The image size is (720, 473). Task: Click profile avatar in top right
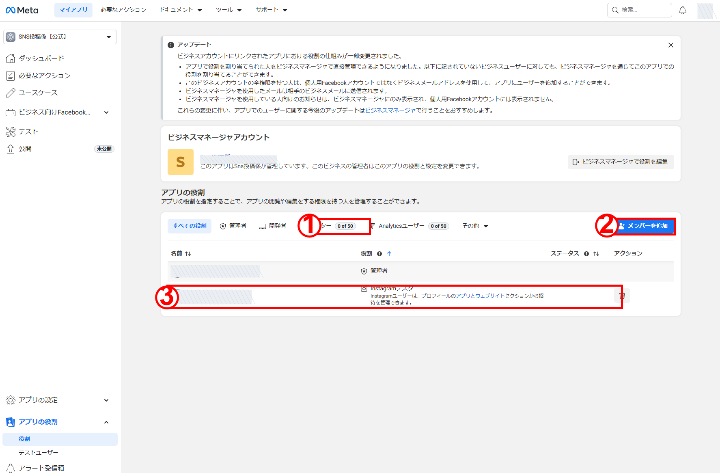(706, 11)
